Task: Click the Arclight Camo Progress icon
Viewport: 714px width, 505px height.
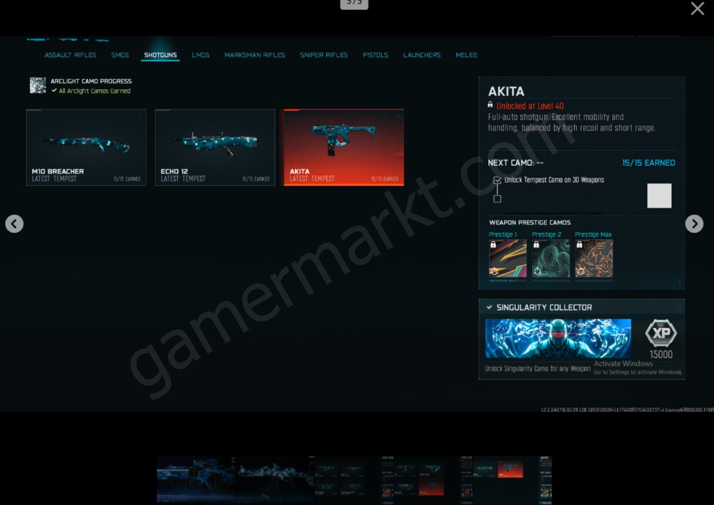Action: coord(38,85)
